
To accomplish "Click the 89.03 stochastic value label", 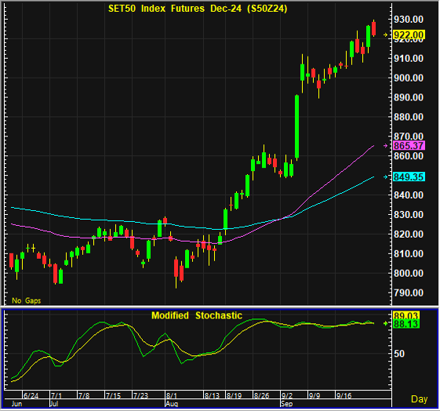I will click(x=406, y=315).
